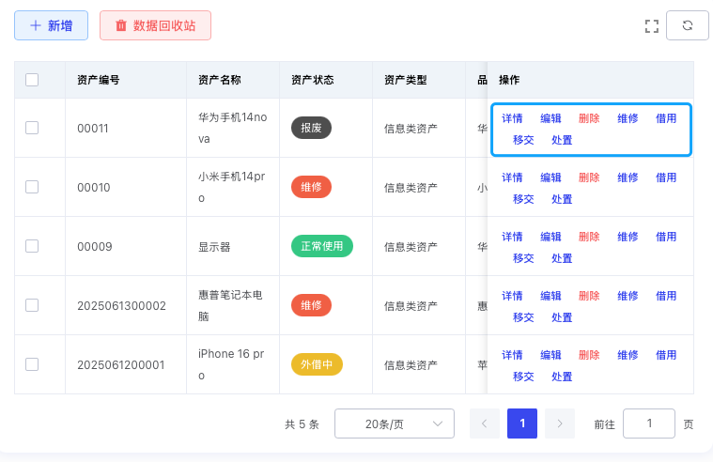
Task: Toggle the select-all checkbox in header
Action: tap(32, 80)
